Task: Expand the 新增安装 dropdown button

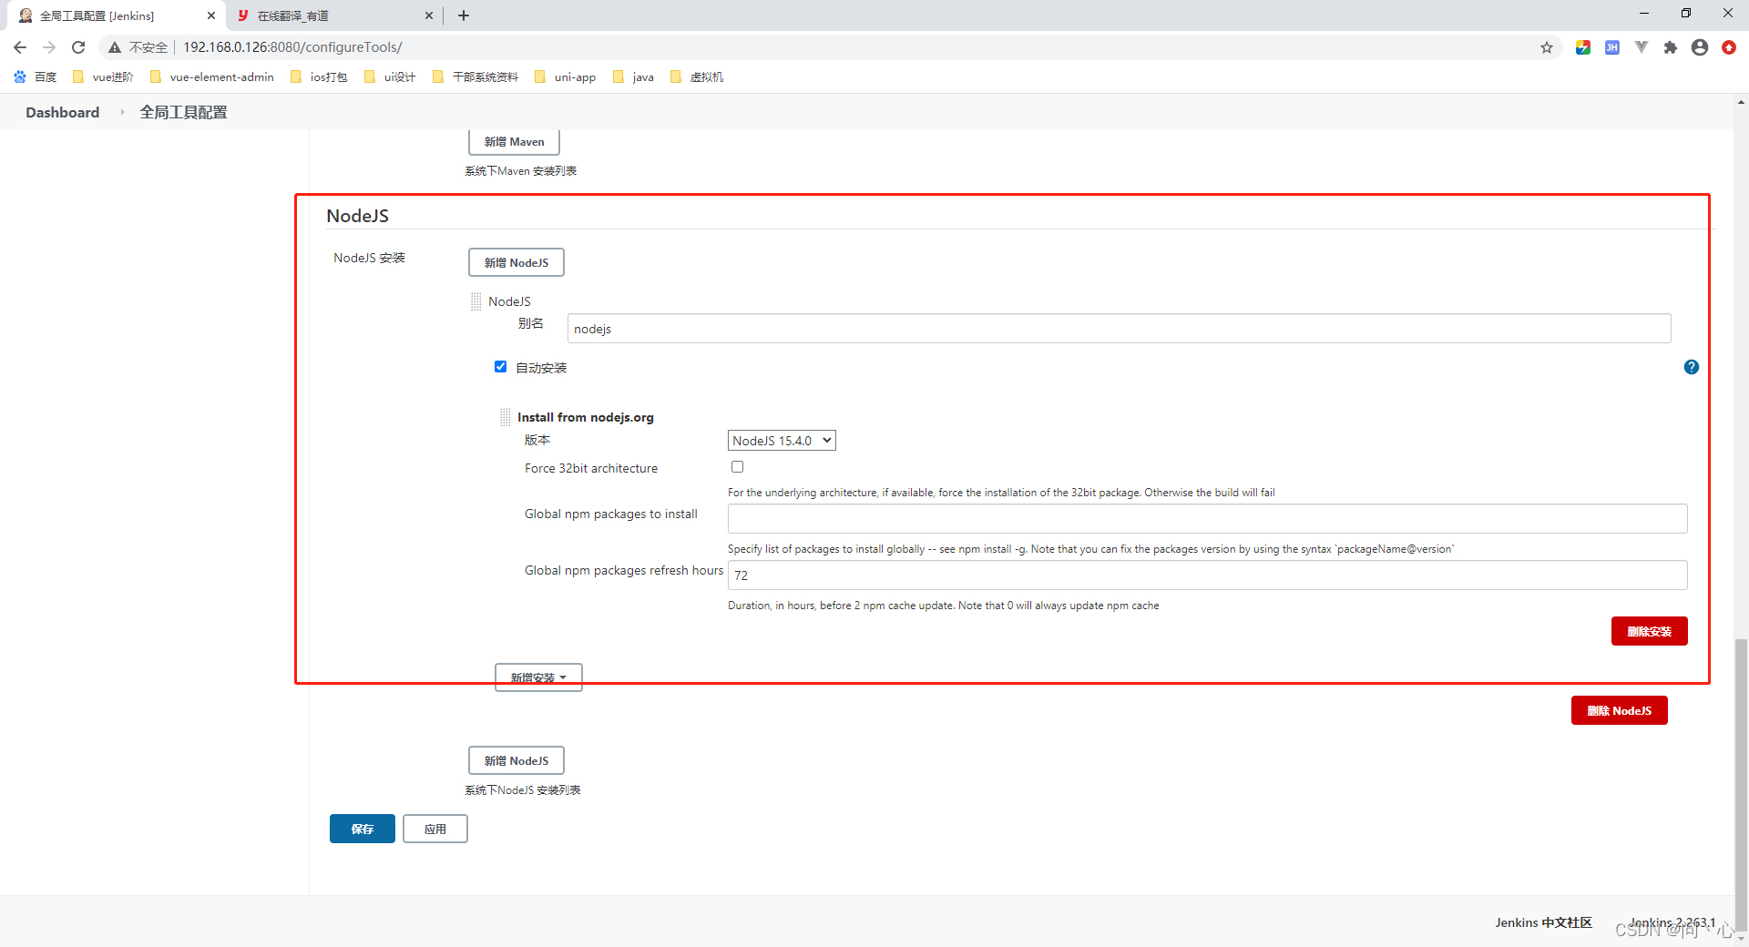Action: coord(538,677)
